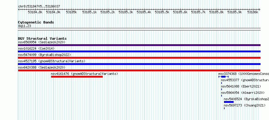Click the nsv5641088 (Ebert2021) label
The height and width of the screenshot is (120, 269).
pyautogui.click(x=241, y=86)
